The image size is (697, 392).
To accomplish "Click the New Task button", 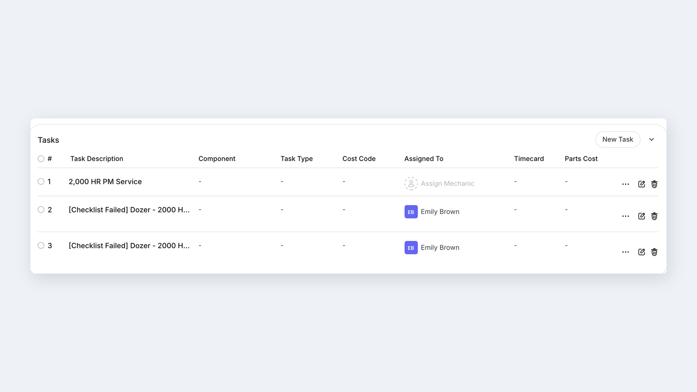I will [x=618, y=139].
